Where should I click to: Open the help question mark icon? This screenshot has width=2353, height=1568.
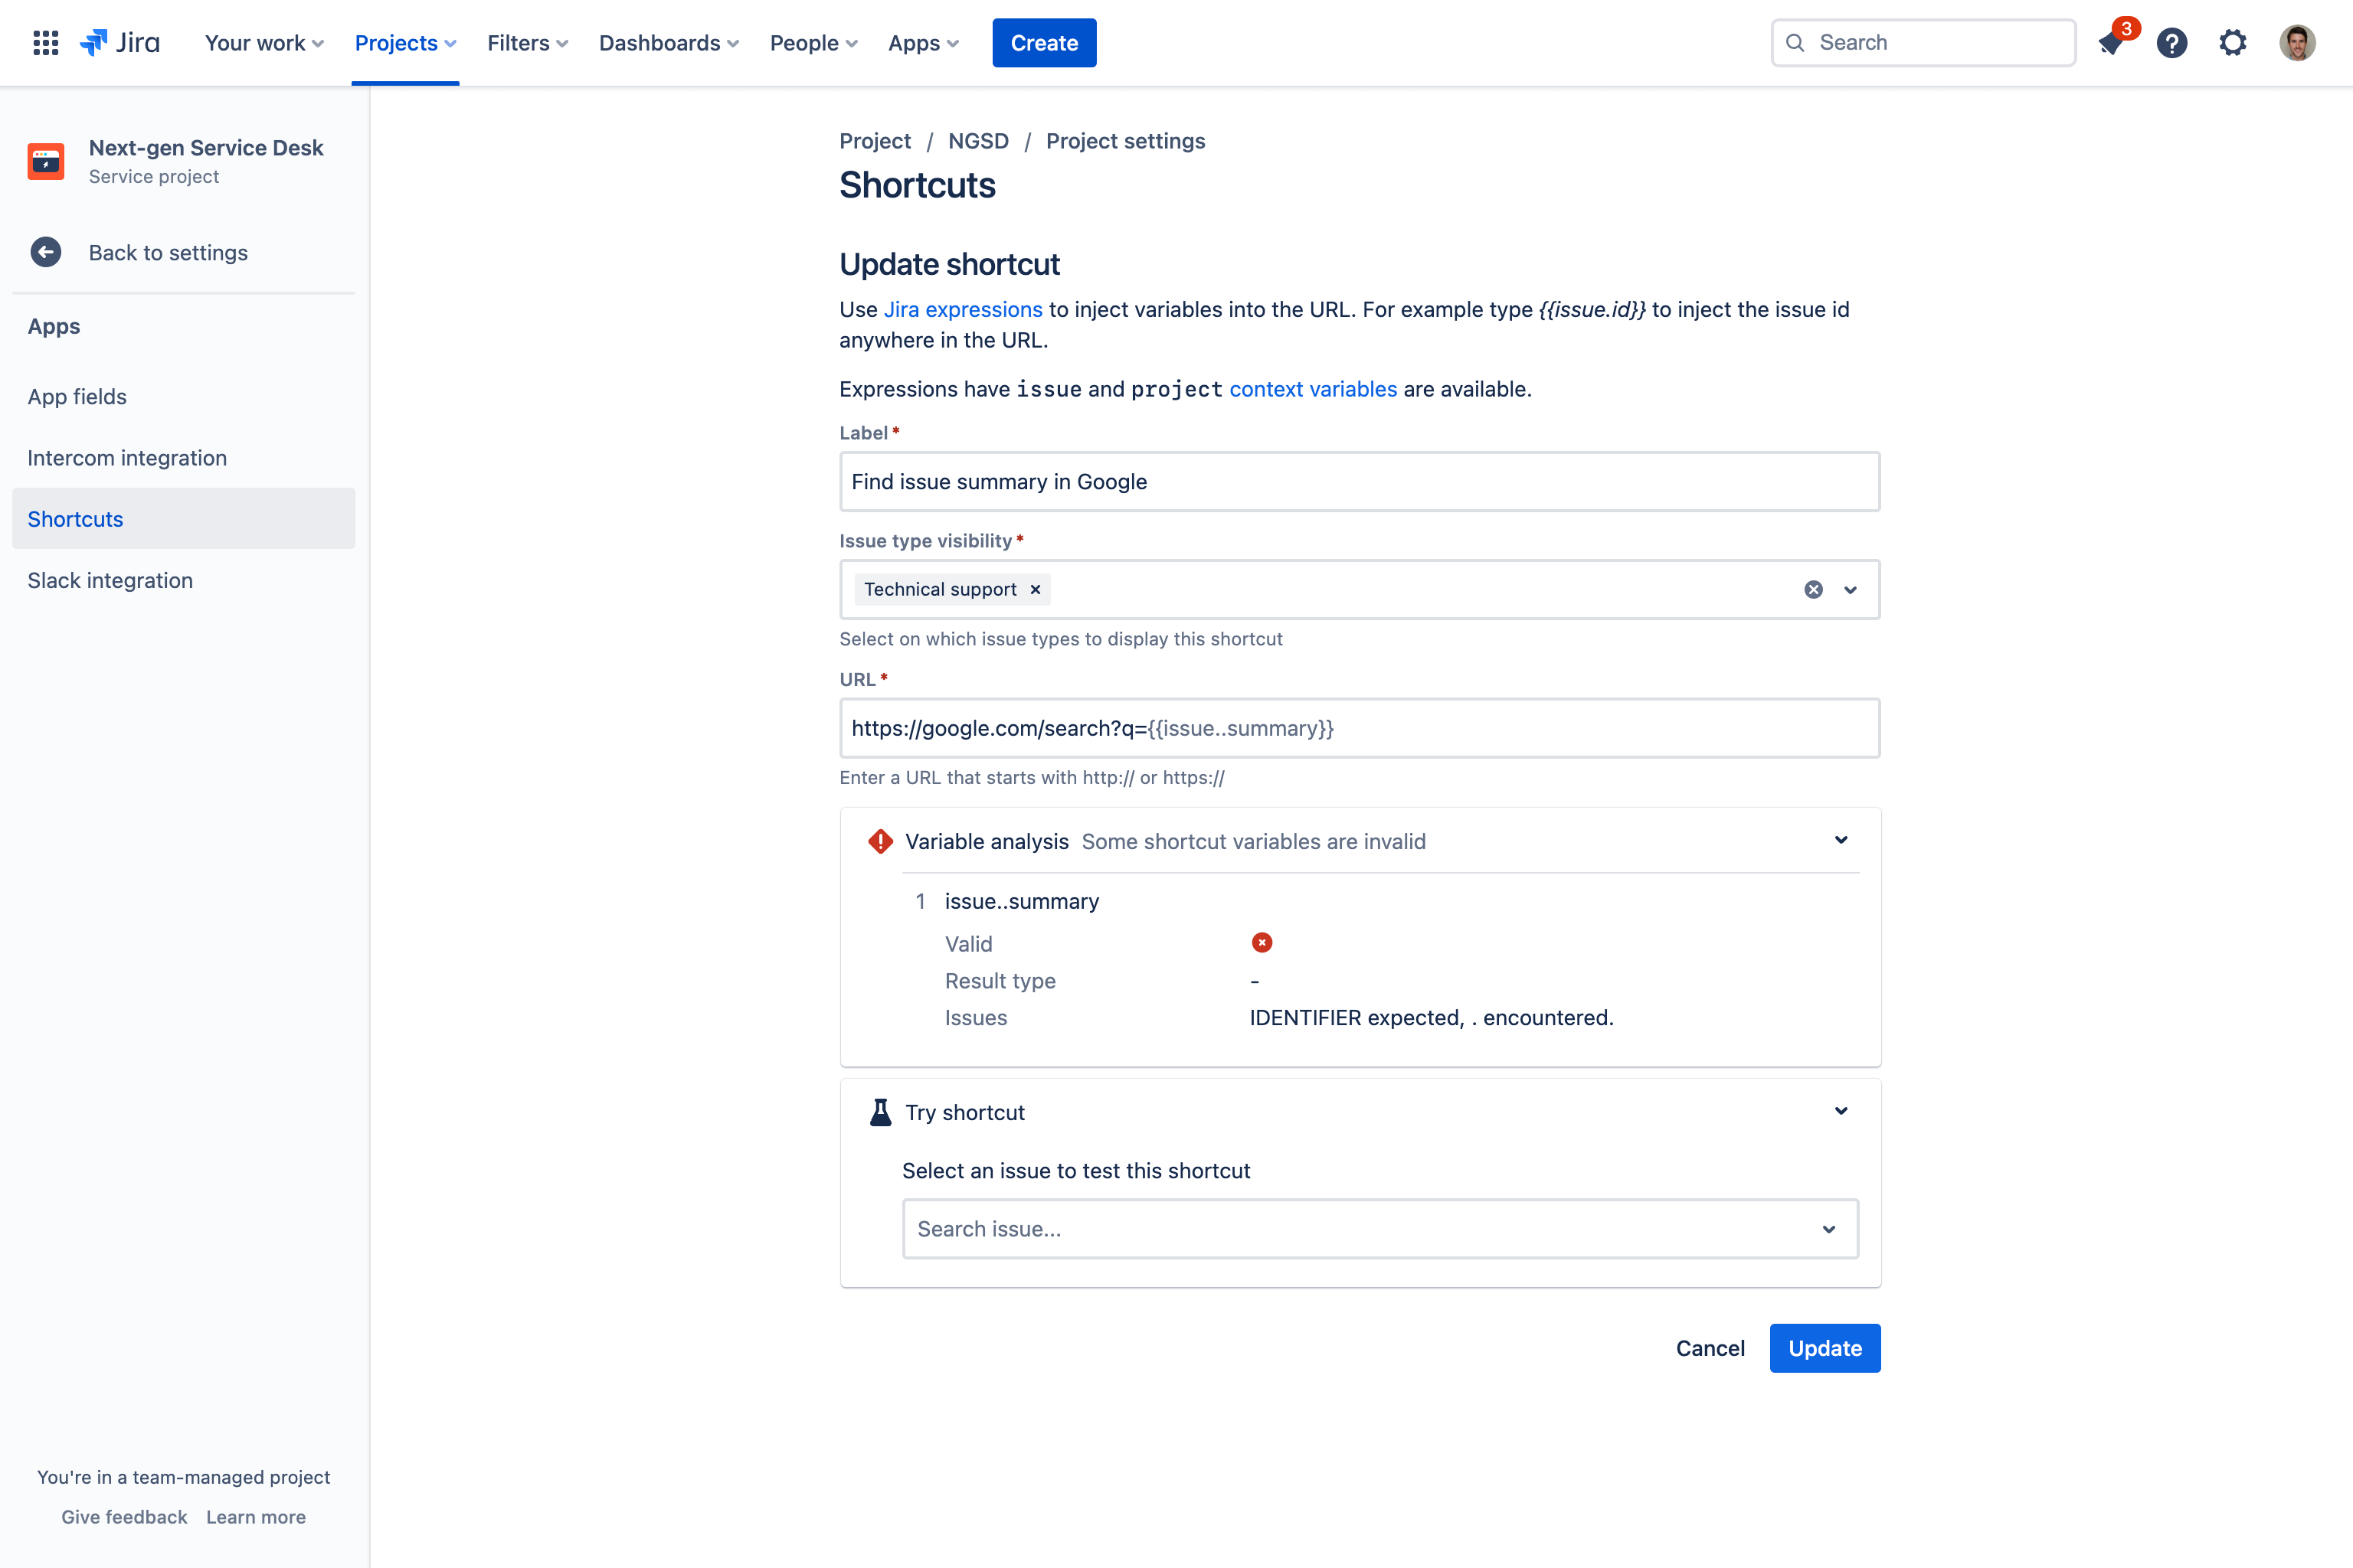pos(2172,43)
